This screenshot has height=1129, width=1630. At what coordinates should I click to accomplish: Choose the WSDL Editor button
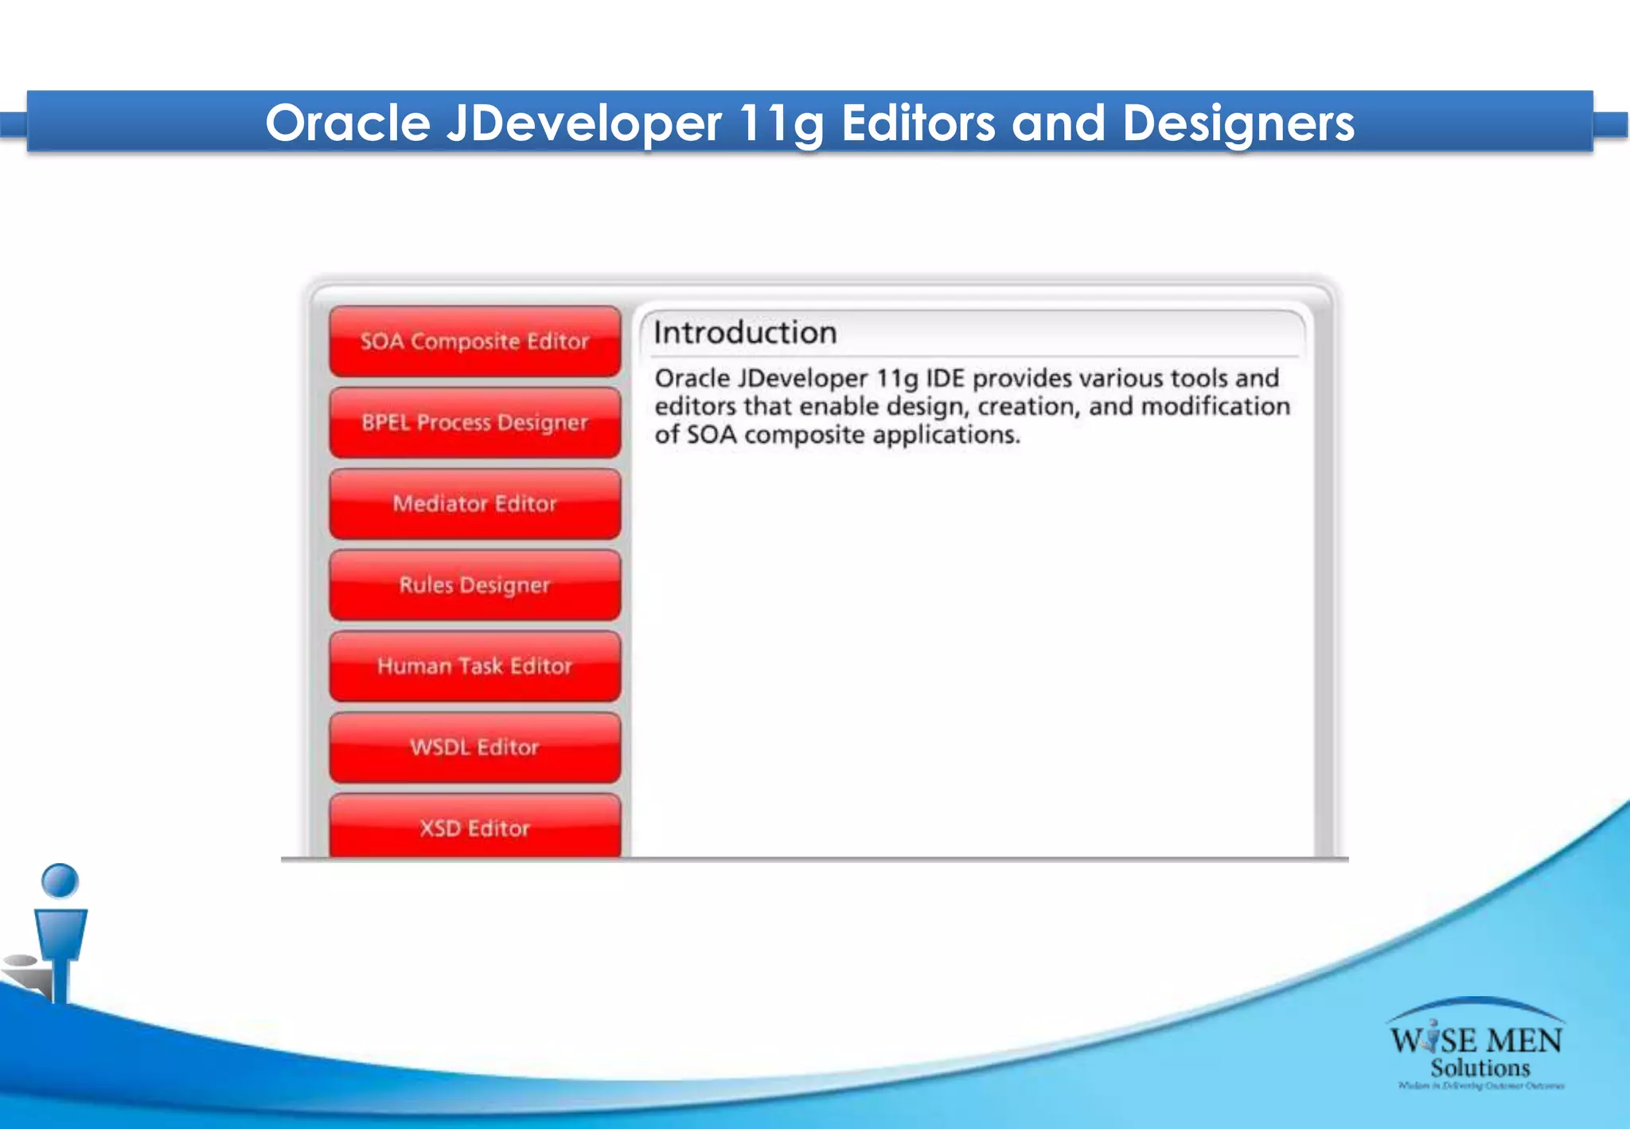[x=474, y=748]
